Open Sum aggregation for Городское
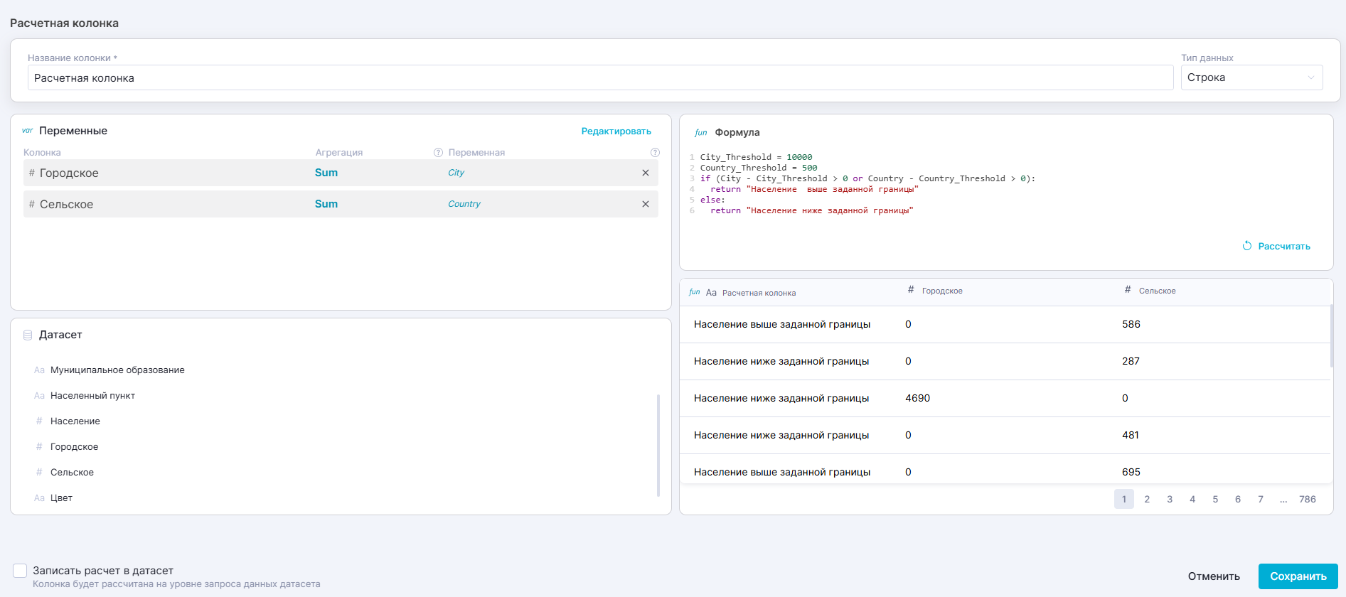Image resolution: width=1346 pixels, height=597 pixels. (326, 173)
